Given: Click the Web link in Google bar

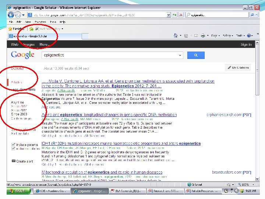Looking at the screenshot, I should point(14,45).
